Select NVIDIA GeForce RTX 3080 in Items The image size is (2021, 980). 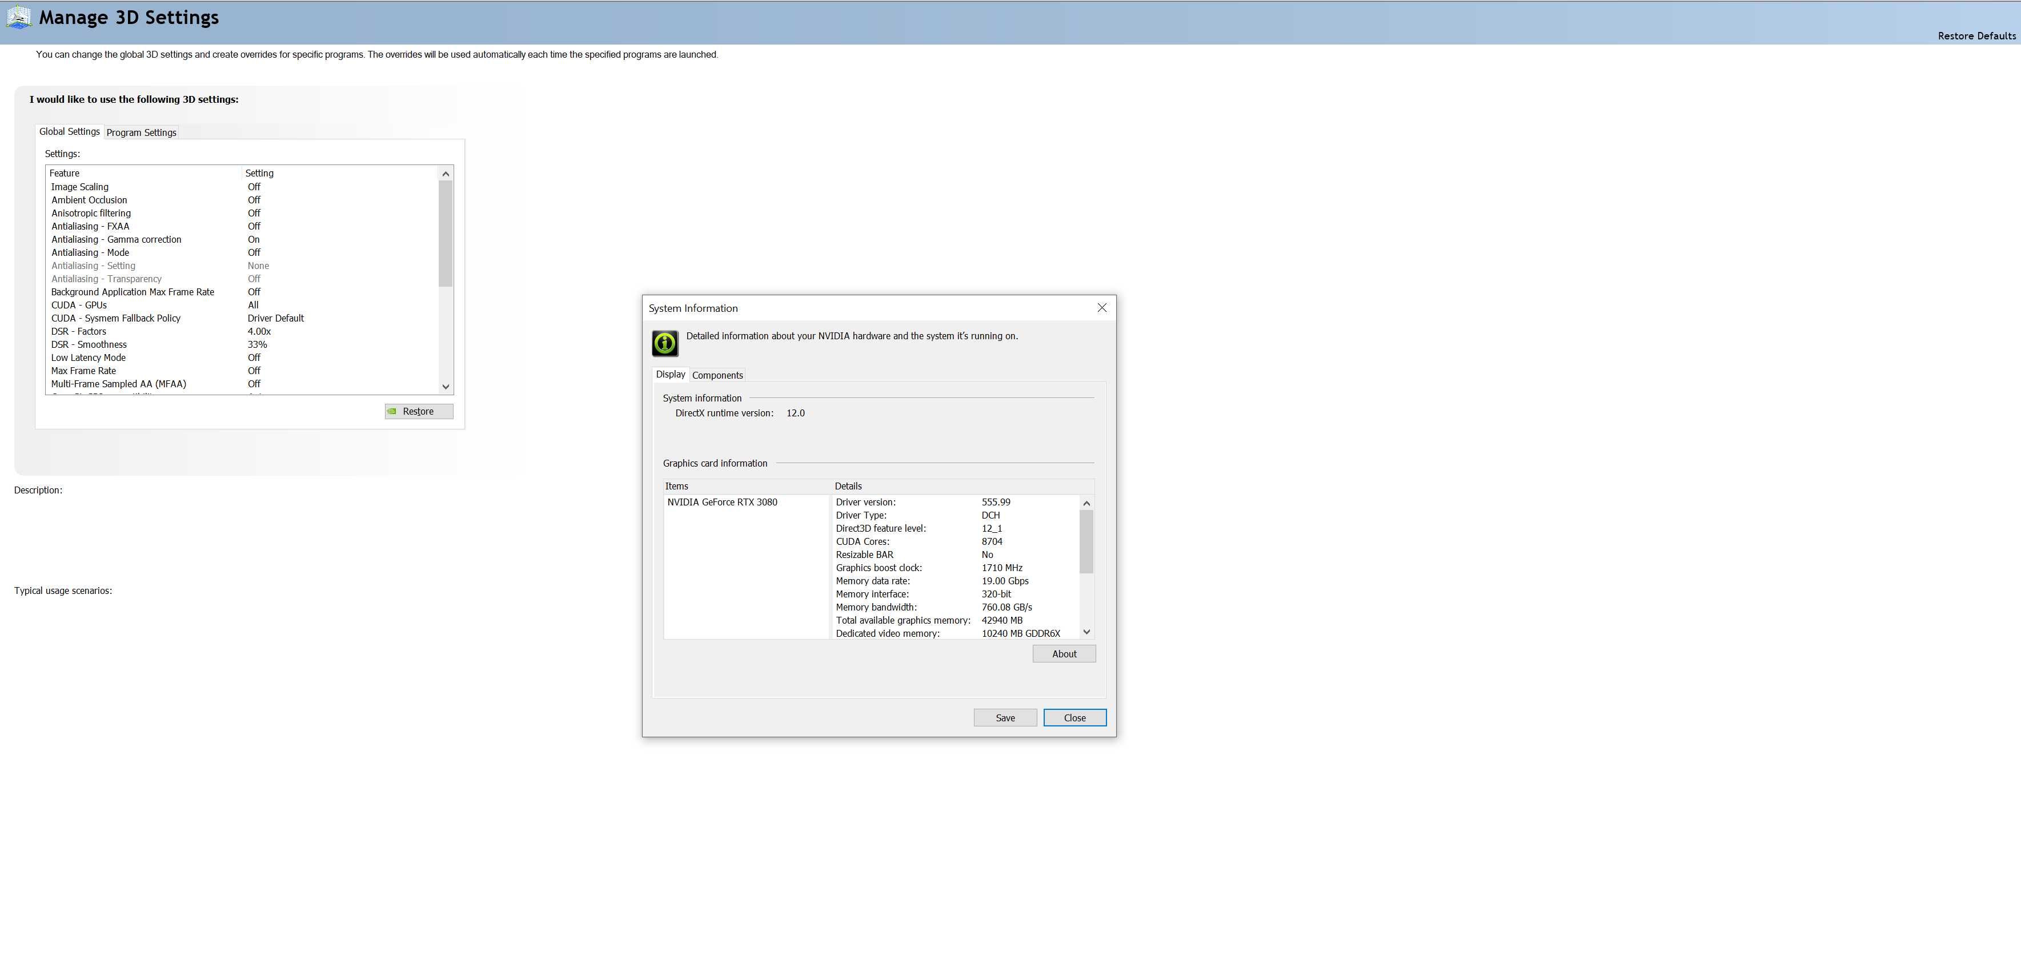722,502
